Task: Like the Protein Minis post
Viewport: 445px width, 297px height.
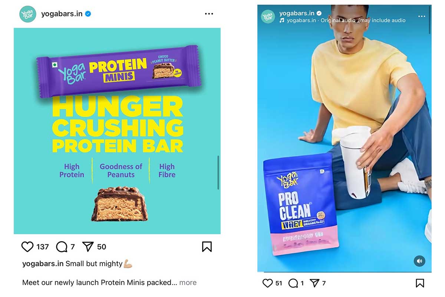Action: pyautogui.click(x=27, y=247)
